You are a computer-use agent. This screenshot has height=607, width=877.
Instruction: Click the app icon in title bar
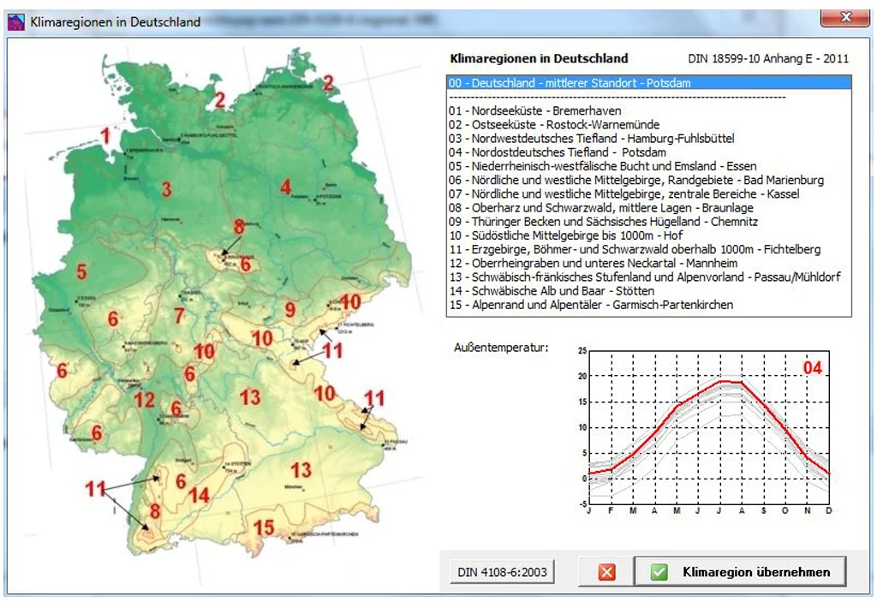click(x=16, y=21)
